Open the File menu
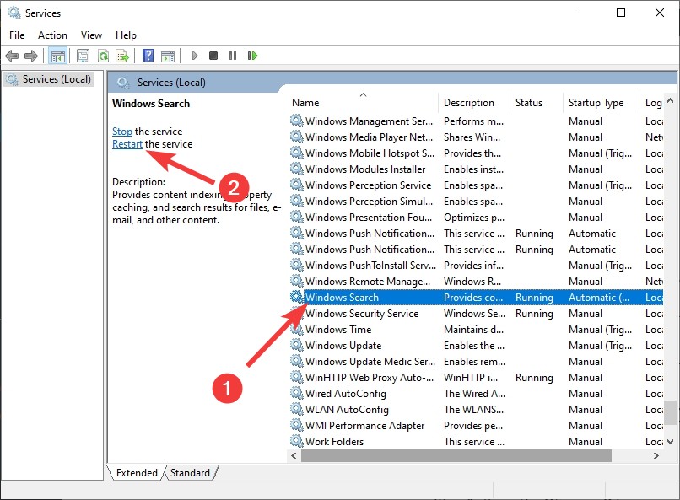 tap(17, 35)
